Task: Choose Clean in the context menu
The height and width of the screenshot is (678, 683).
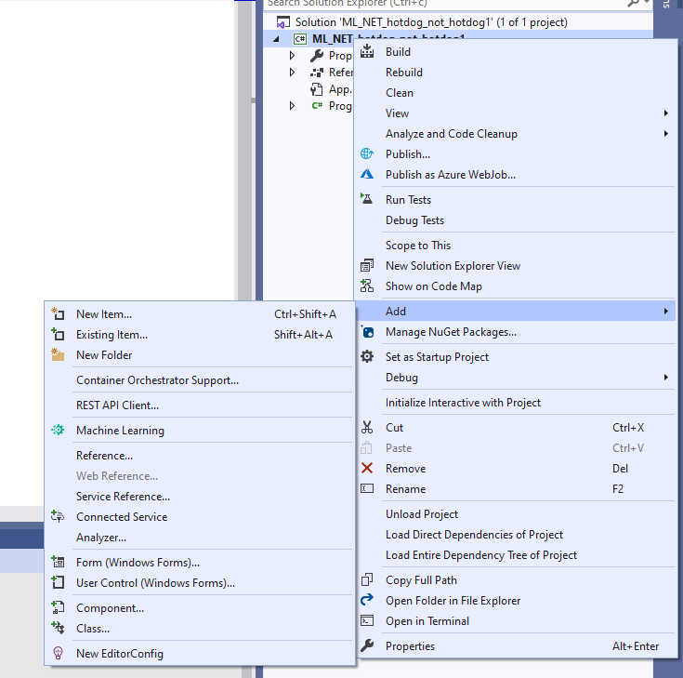Action: coord(400,93)
